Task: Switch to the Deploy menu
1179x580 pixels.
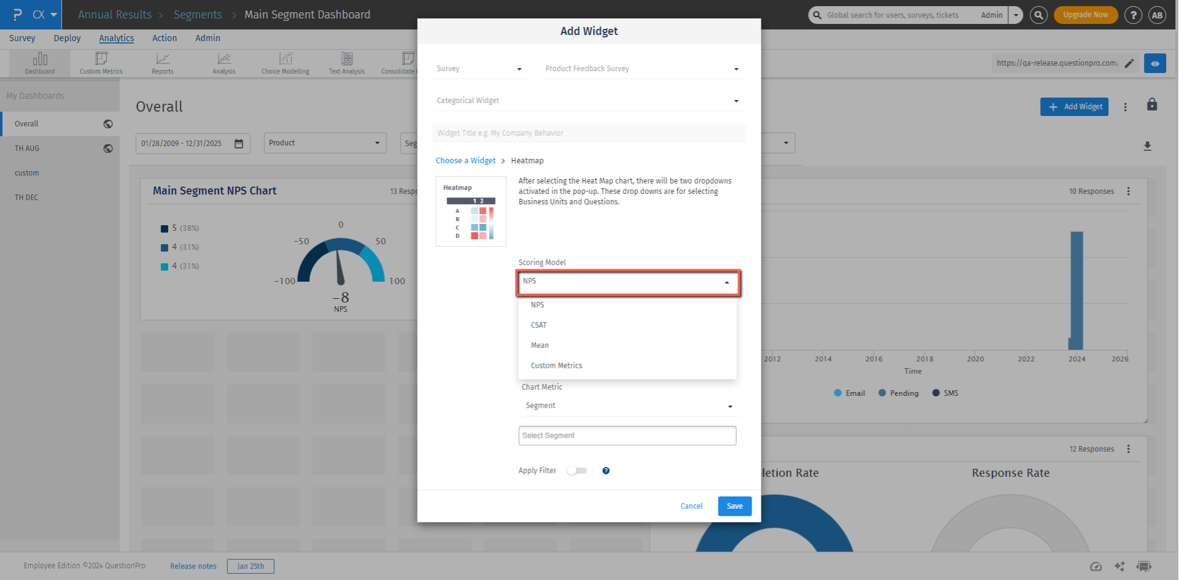Action: tap(67, 38)
